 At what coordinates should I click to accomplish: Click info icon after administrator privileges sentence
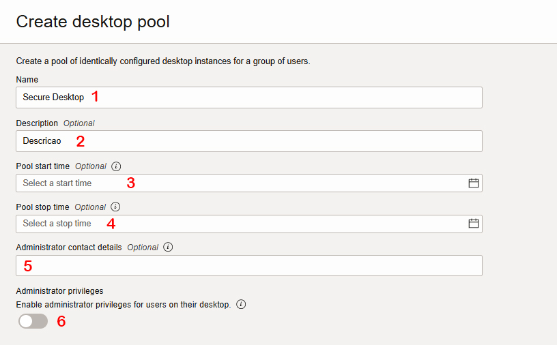pyautogui.click(x=241, y=304)
